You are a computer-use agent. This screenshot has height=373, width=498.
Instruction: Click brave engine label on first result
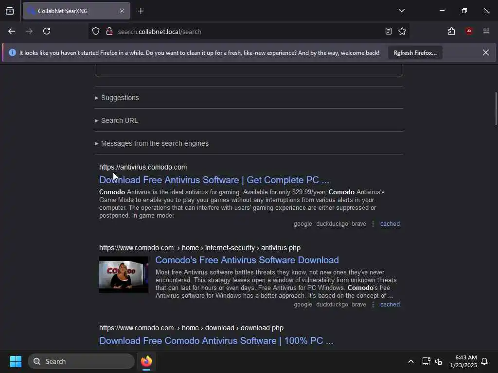point(359,224)
